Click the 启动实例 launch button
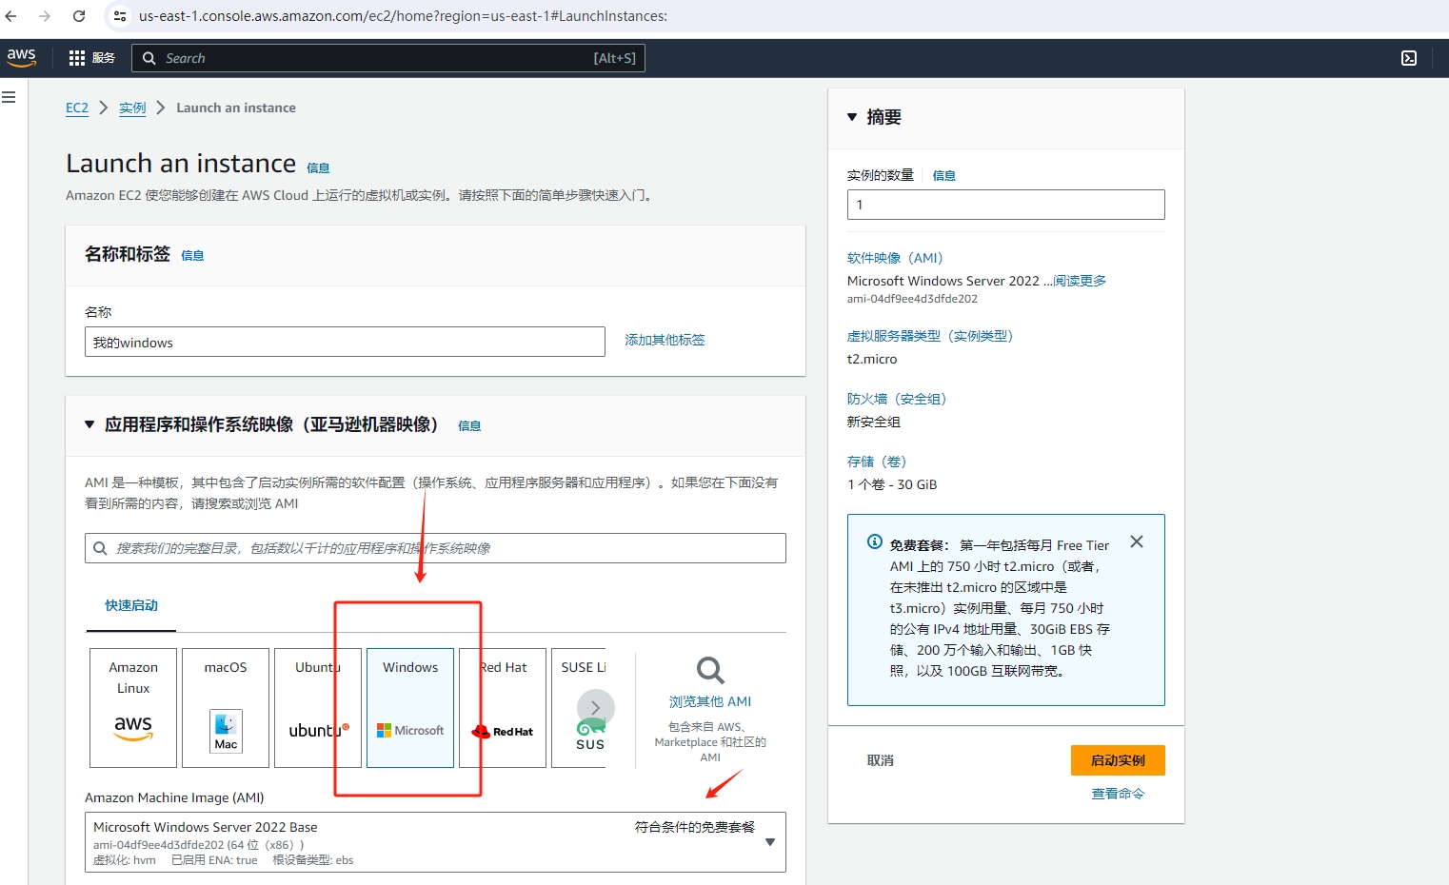This screenshot has height=885, width=1449. (x=1118, y=760)
